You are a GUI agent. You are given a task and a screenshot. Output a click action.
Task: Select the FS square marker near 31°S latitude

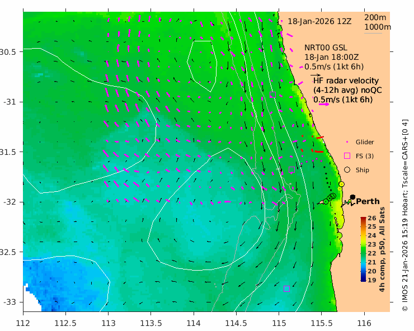(273, 94)
